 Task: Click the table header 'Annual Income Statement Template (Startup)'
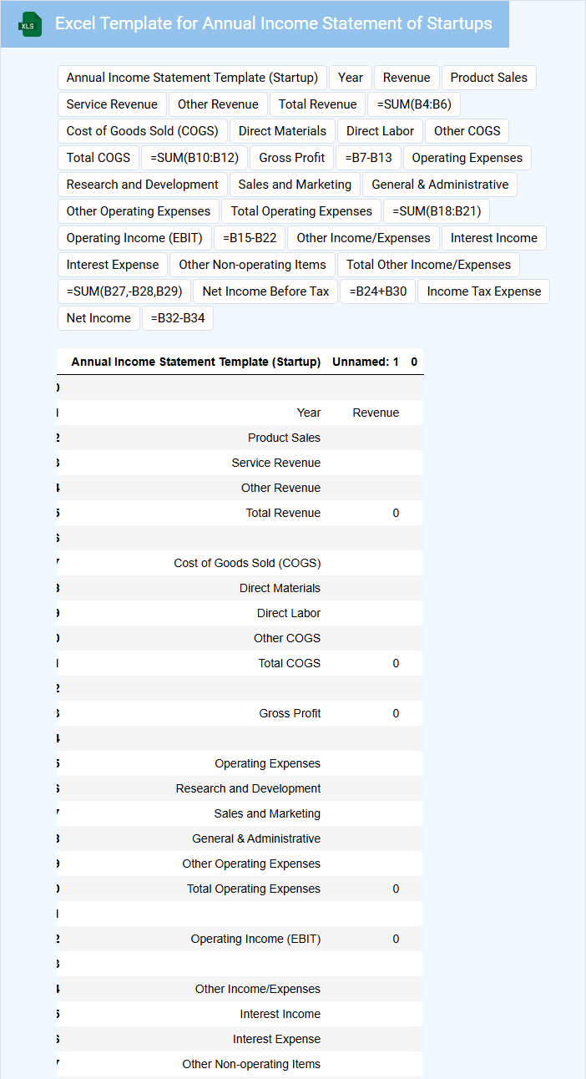pos(196,362)
